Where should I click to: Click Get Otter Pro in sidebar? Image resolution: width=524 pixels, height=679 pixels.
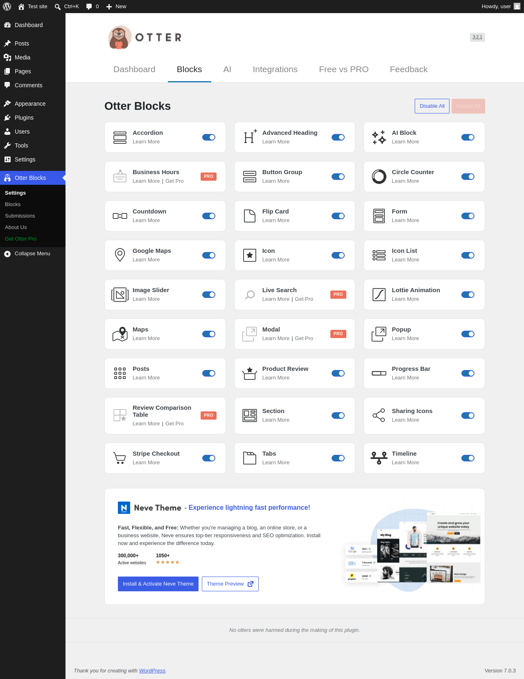(21, 239)
